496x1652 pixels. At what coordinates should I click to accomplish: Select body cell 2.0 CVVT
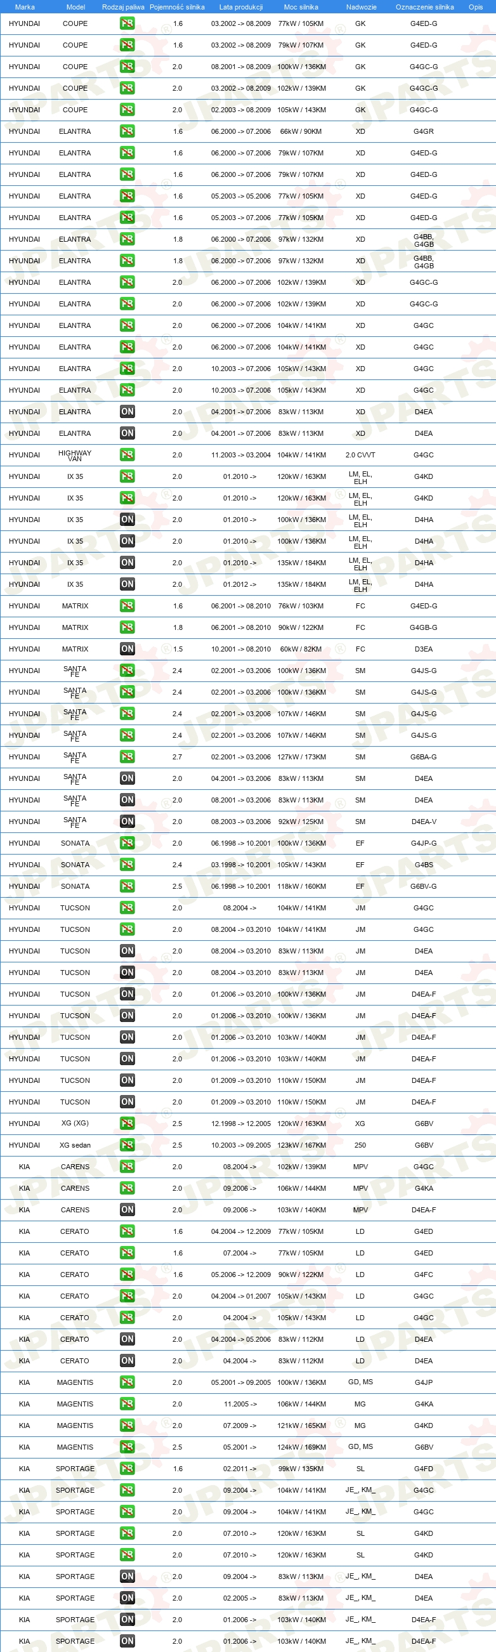360,455
